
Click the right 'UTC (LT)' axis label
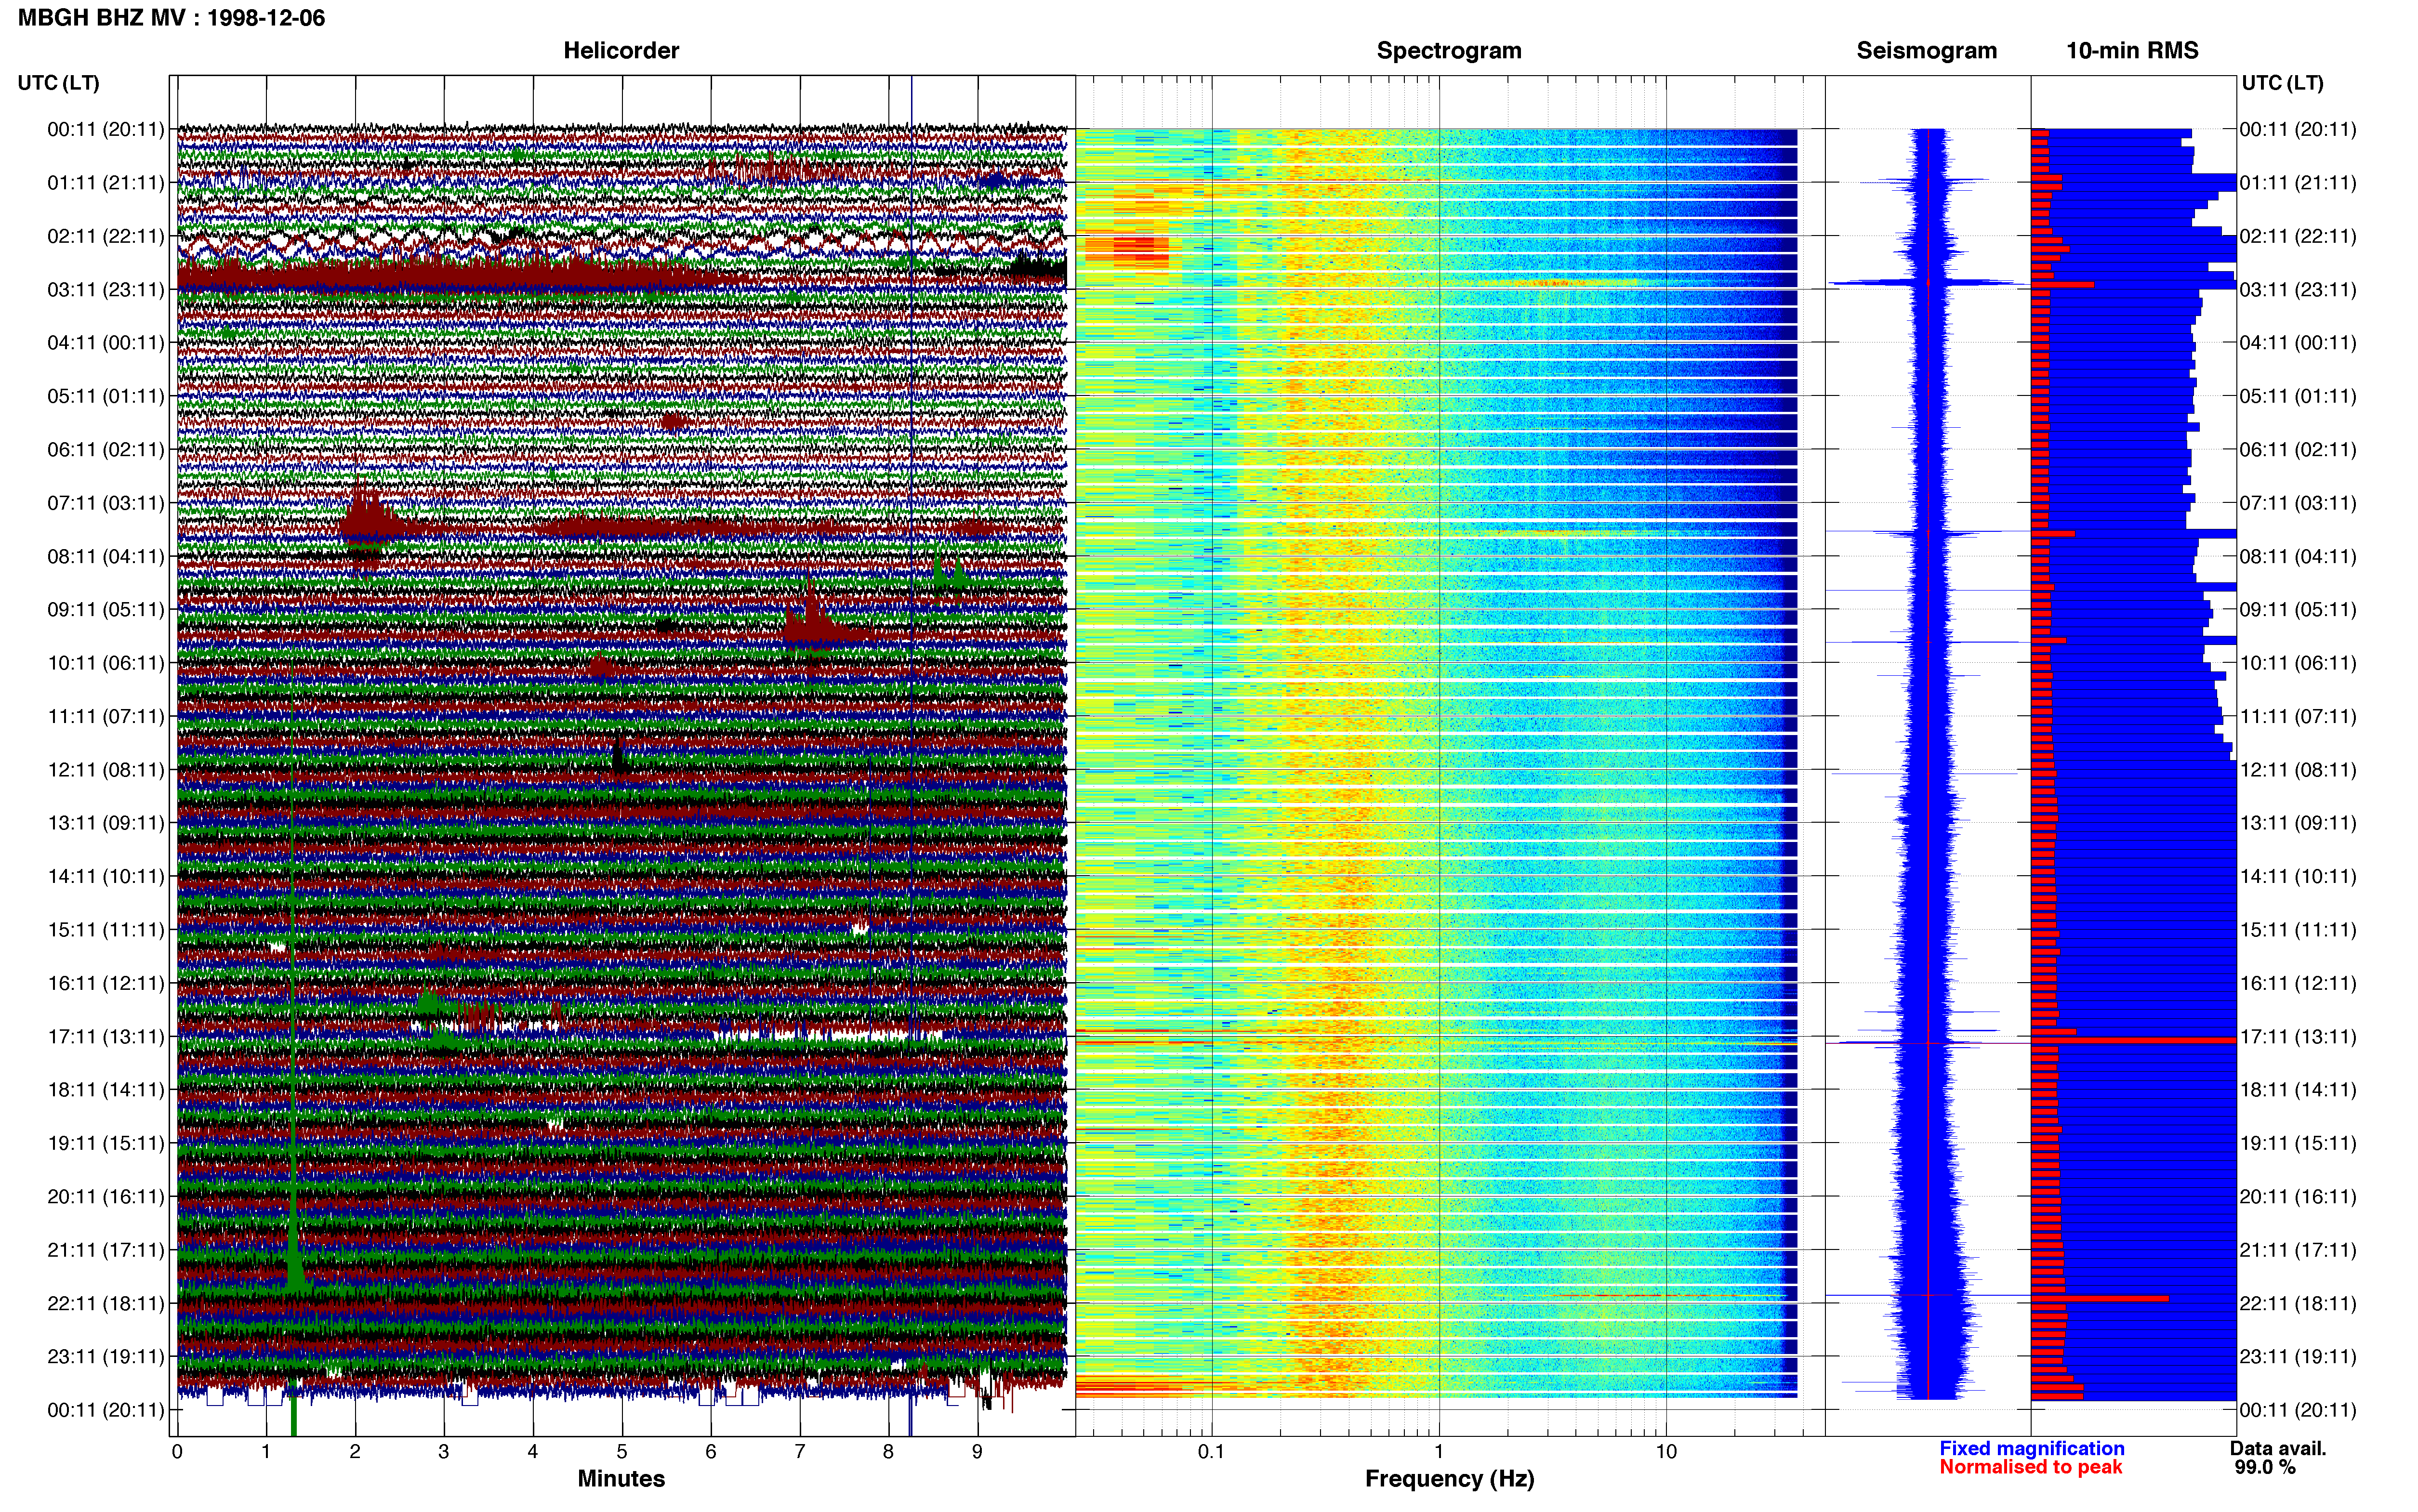2282,83
